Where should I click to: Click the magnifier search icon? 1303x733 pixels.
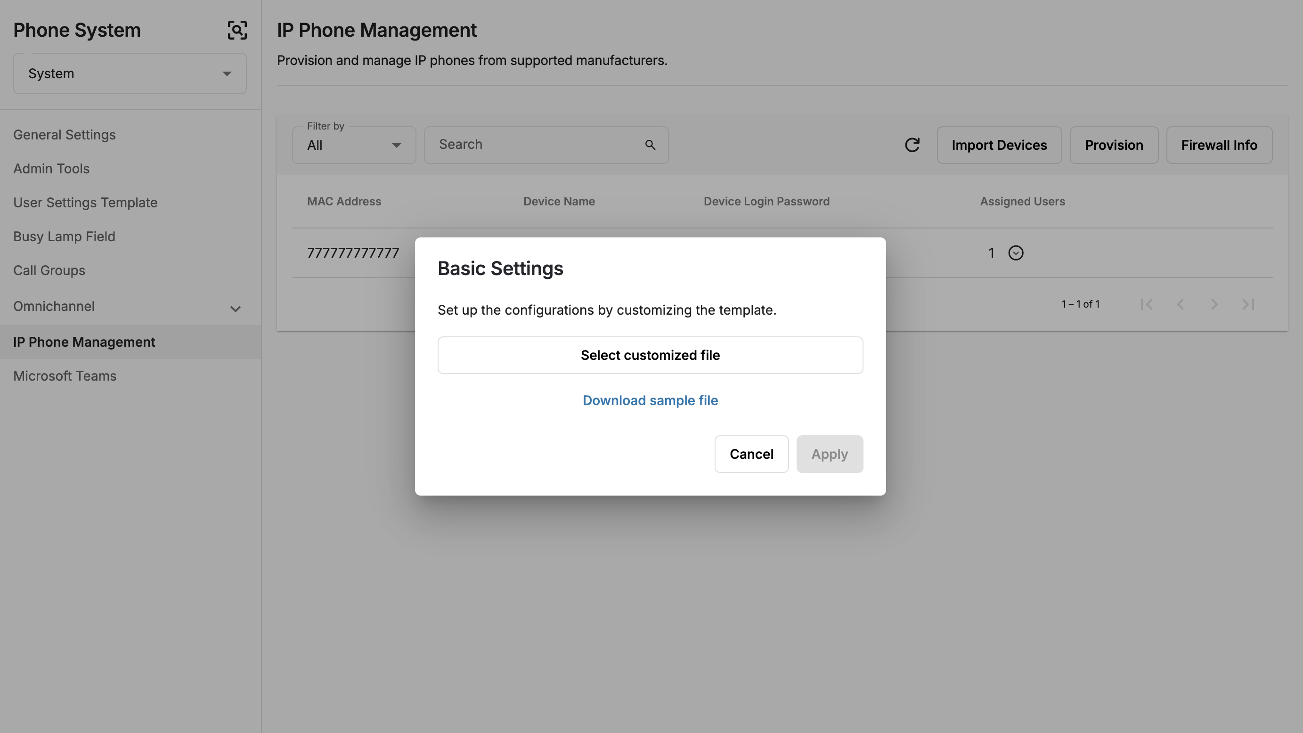tap(650, 145)
